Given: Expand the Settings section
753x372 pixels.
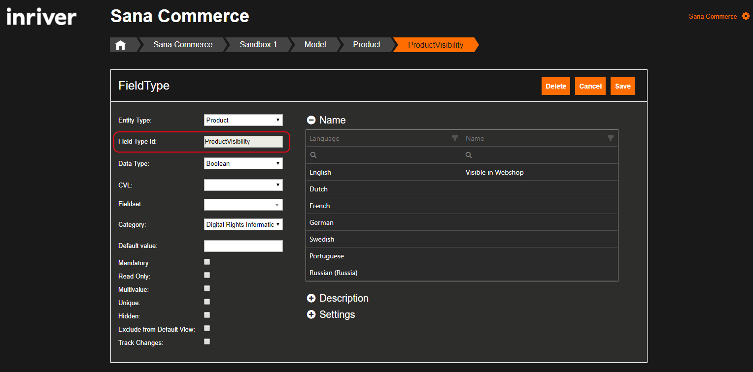Looking at the screenshot, I should coord(311,314).
